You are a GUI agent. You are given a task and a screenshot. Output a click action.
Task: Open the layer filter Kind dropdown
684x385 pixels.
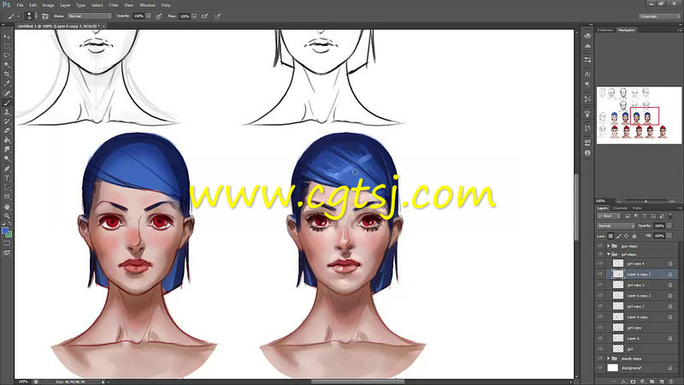tap(609, 216)
